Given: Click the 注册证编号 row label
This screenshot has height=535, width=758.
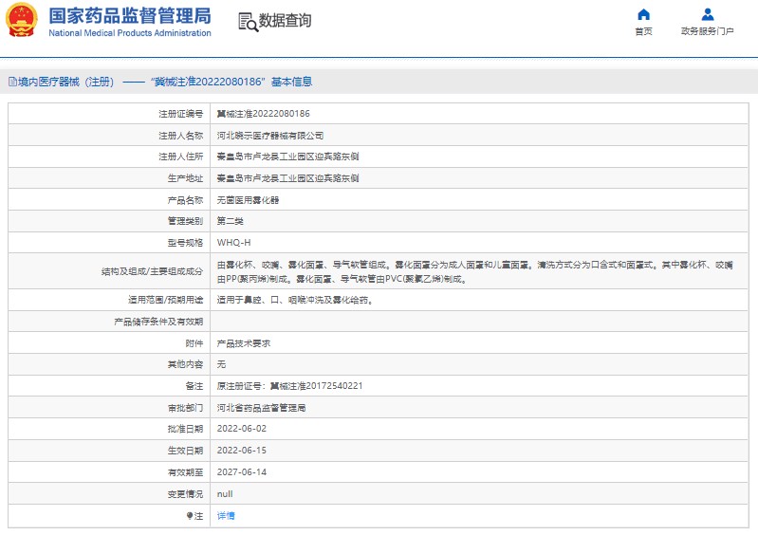Looking at the screenshot, I should tap(181, 114).
